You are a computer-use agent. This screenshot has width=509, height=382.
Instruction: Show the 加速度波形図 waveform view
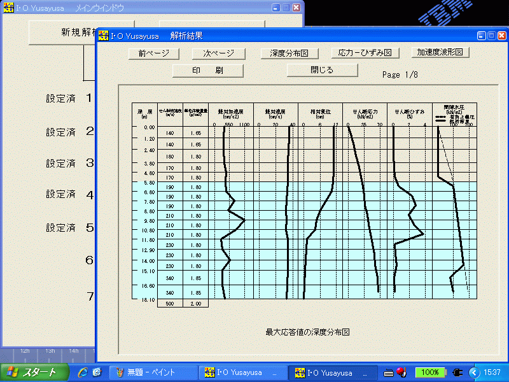coord(440,53)
